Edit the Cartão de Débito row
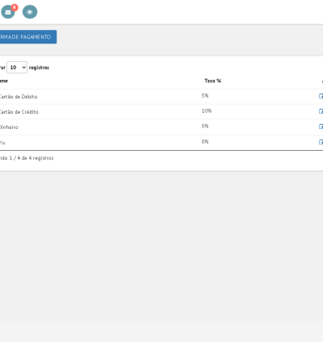This screenshot has width=323, height=342. [321, 96]
